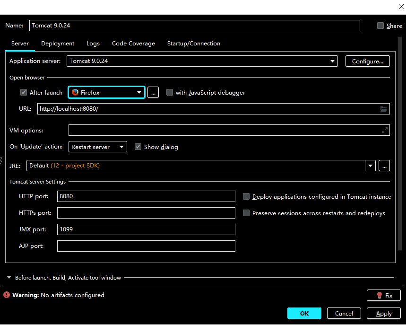
Task: Click the 'No artifacts configured' warning text
Action: tap(72, 295)
